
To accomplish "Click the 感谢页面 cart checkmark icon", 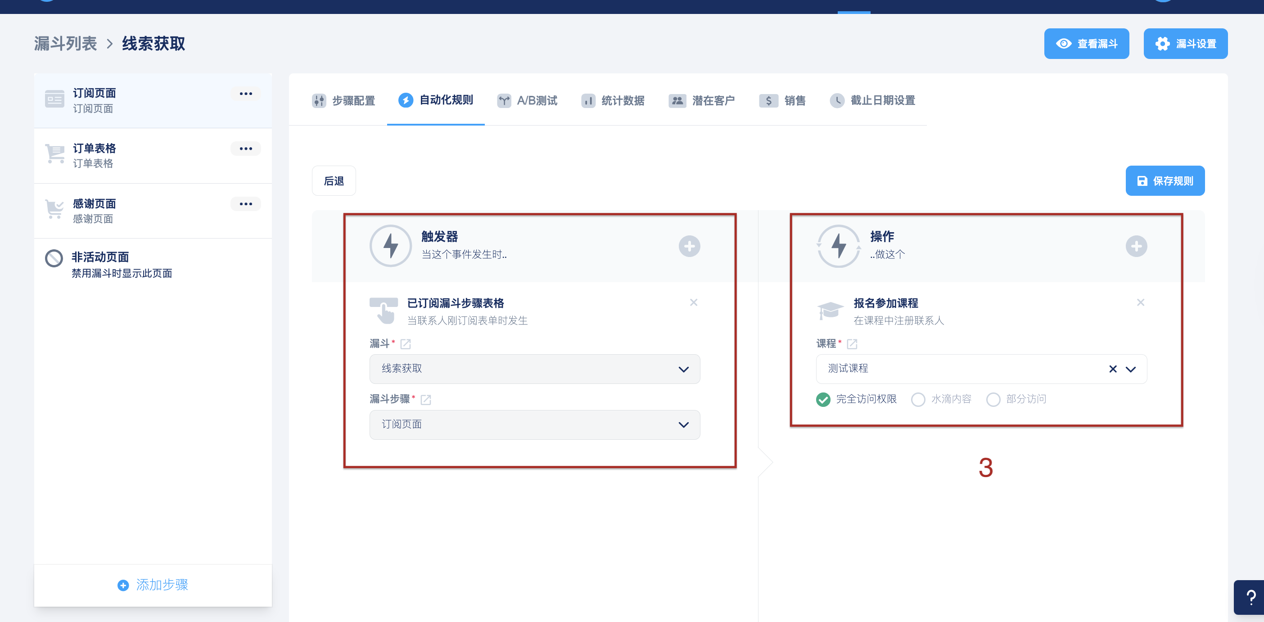I will pos(54,209).
